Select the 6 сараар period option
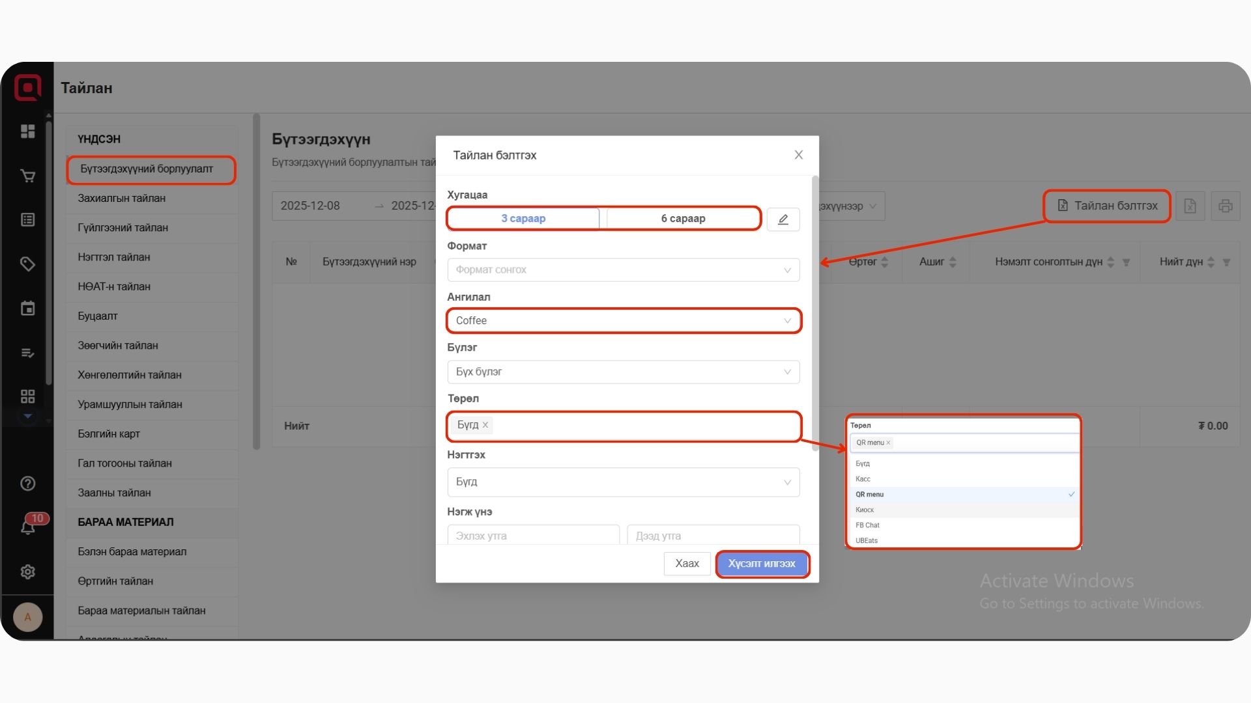The height and width of the screenshot is (703, 1251). coord(683,218)
